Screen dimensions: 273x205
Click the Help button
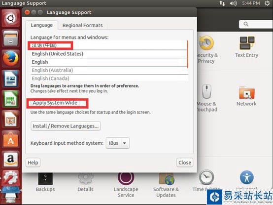click(33, 163)
